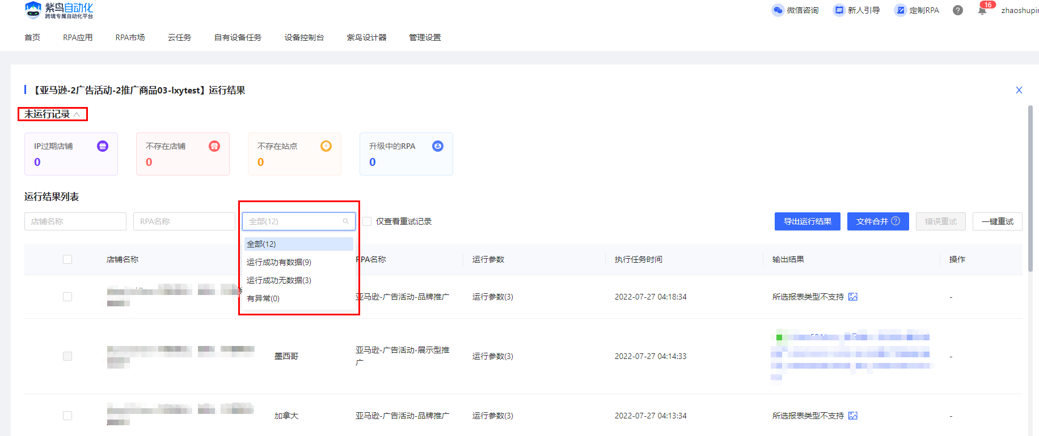
Task: Check the row executed at 04:18:34
Action: point(67,297)
